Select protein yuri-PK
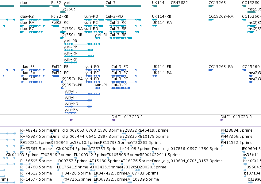Screen dimensions: 261x184 pos(71,110)
